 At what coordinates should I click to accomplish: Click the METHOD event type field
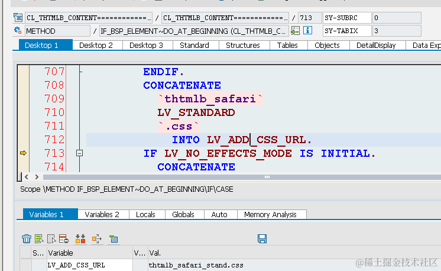point(57,31)
